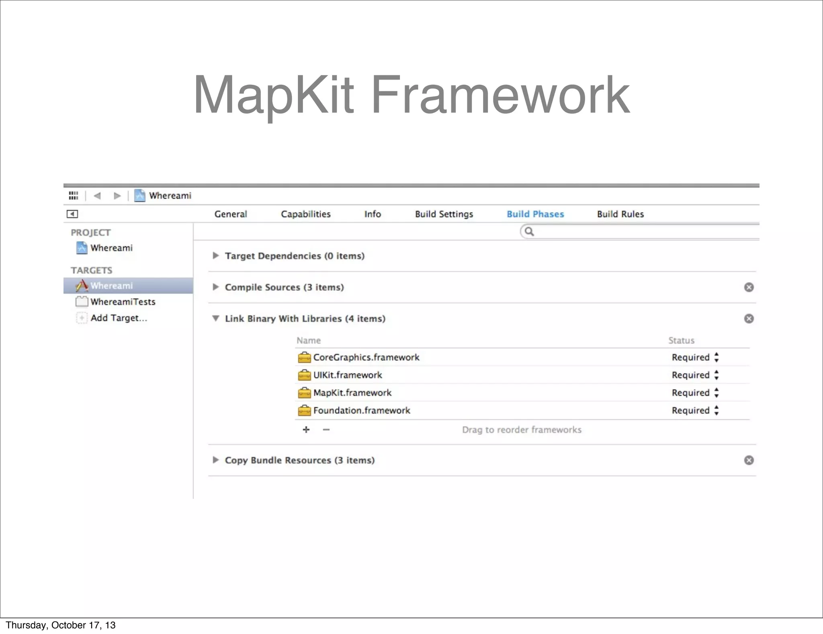Add a framework with the plus button
Screen dimensions: 823x634
point(306,430)
